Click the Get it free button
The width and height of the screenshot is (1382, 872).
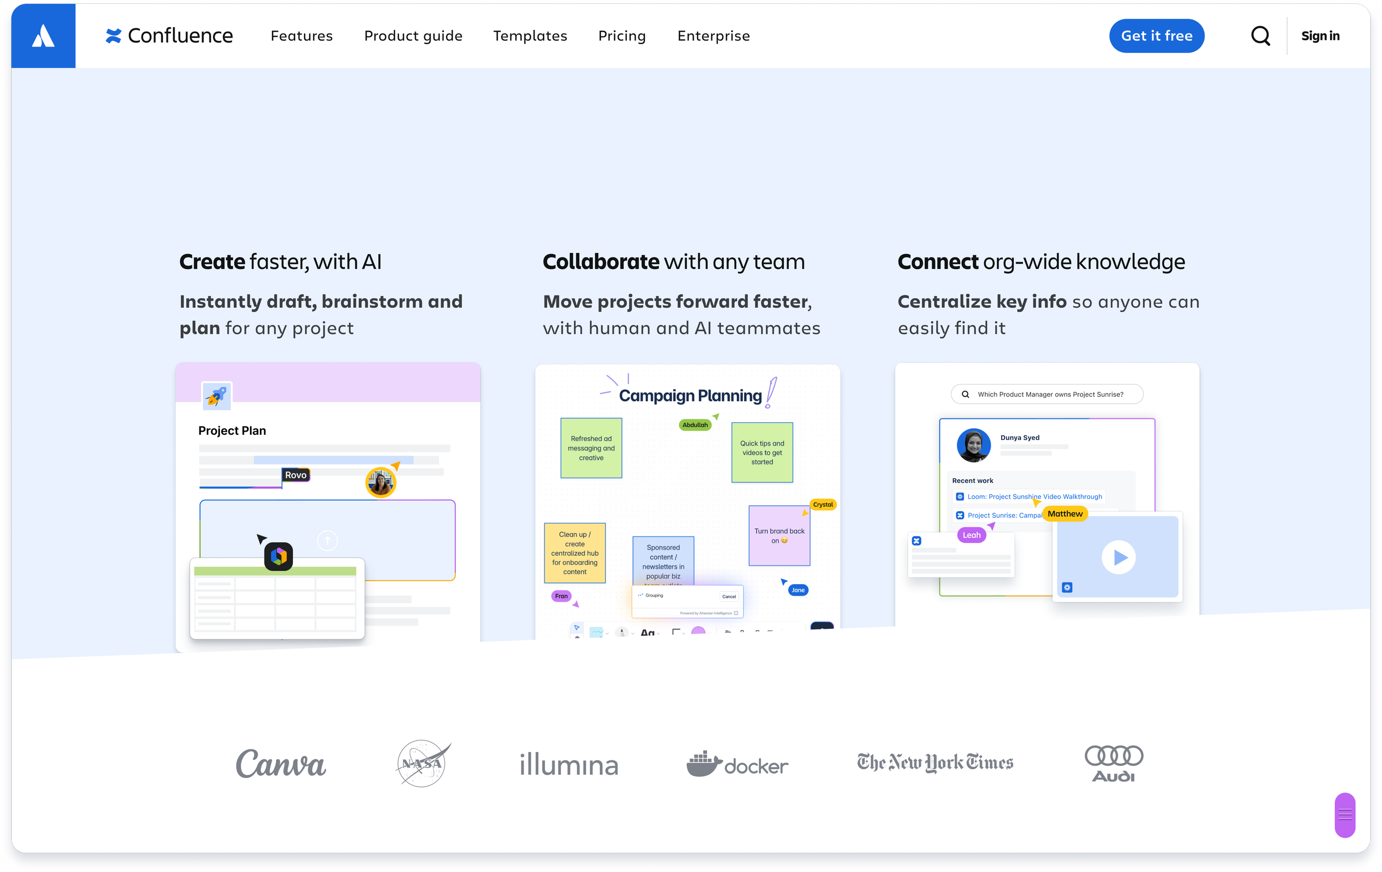tap(1156, 35)
